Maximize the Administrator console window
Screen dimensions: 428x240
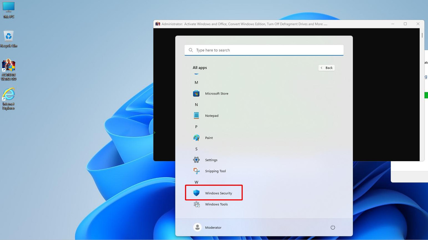[405, 24]
